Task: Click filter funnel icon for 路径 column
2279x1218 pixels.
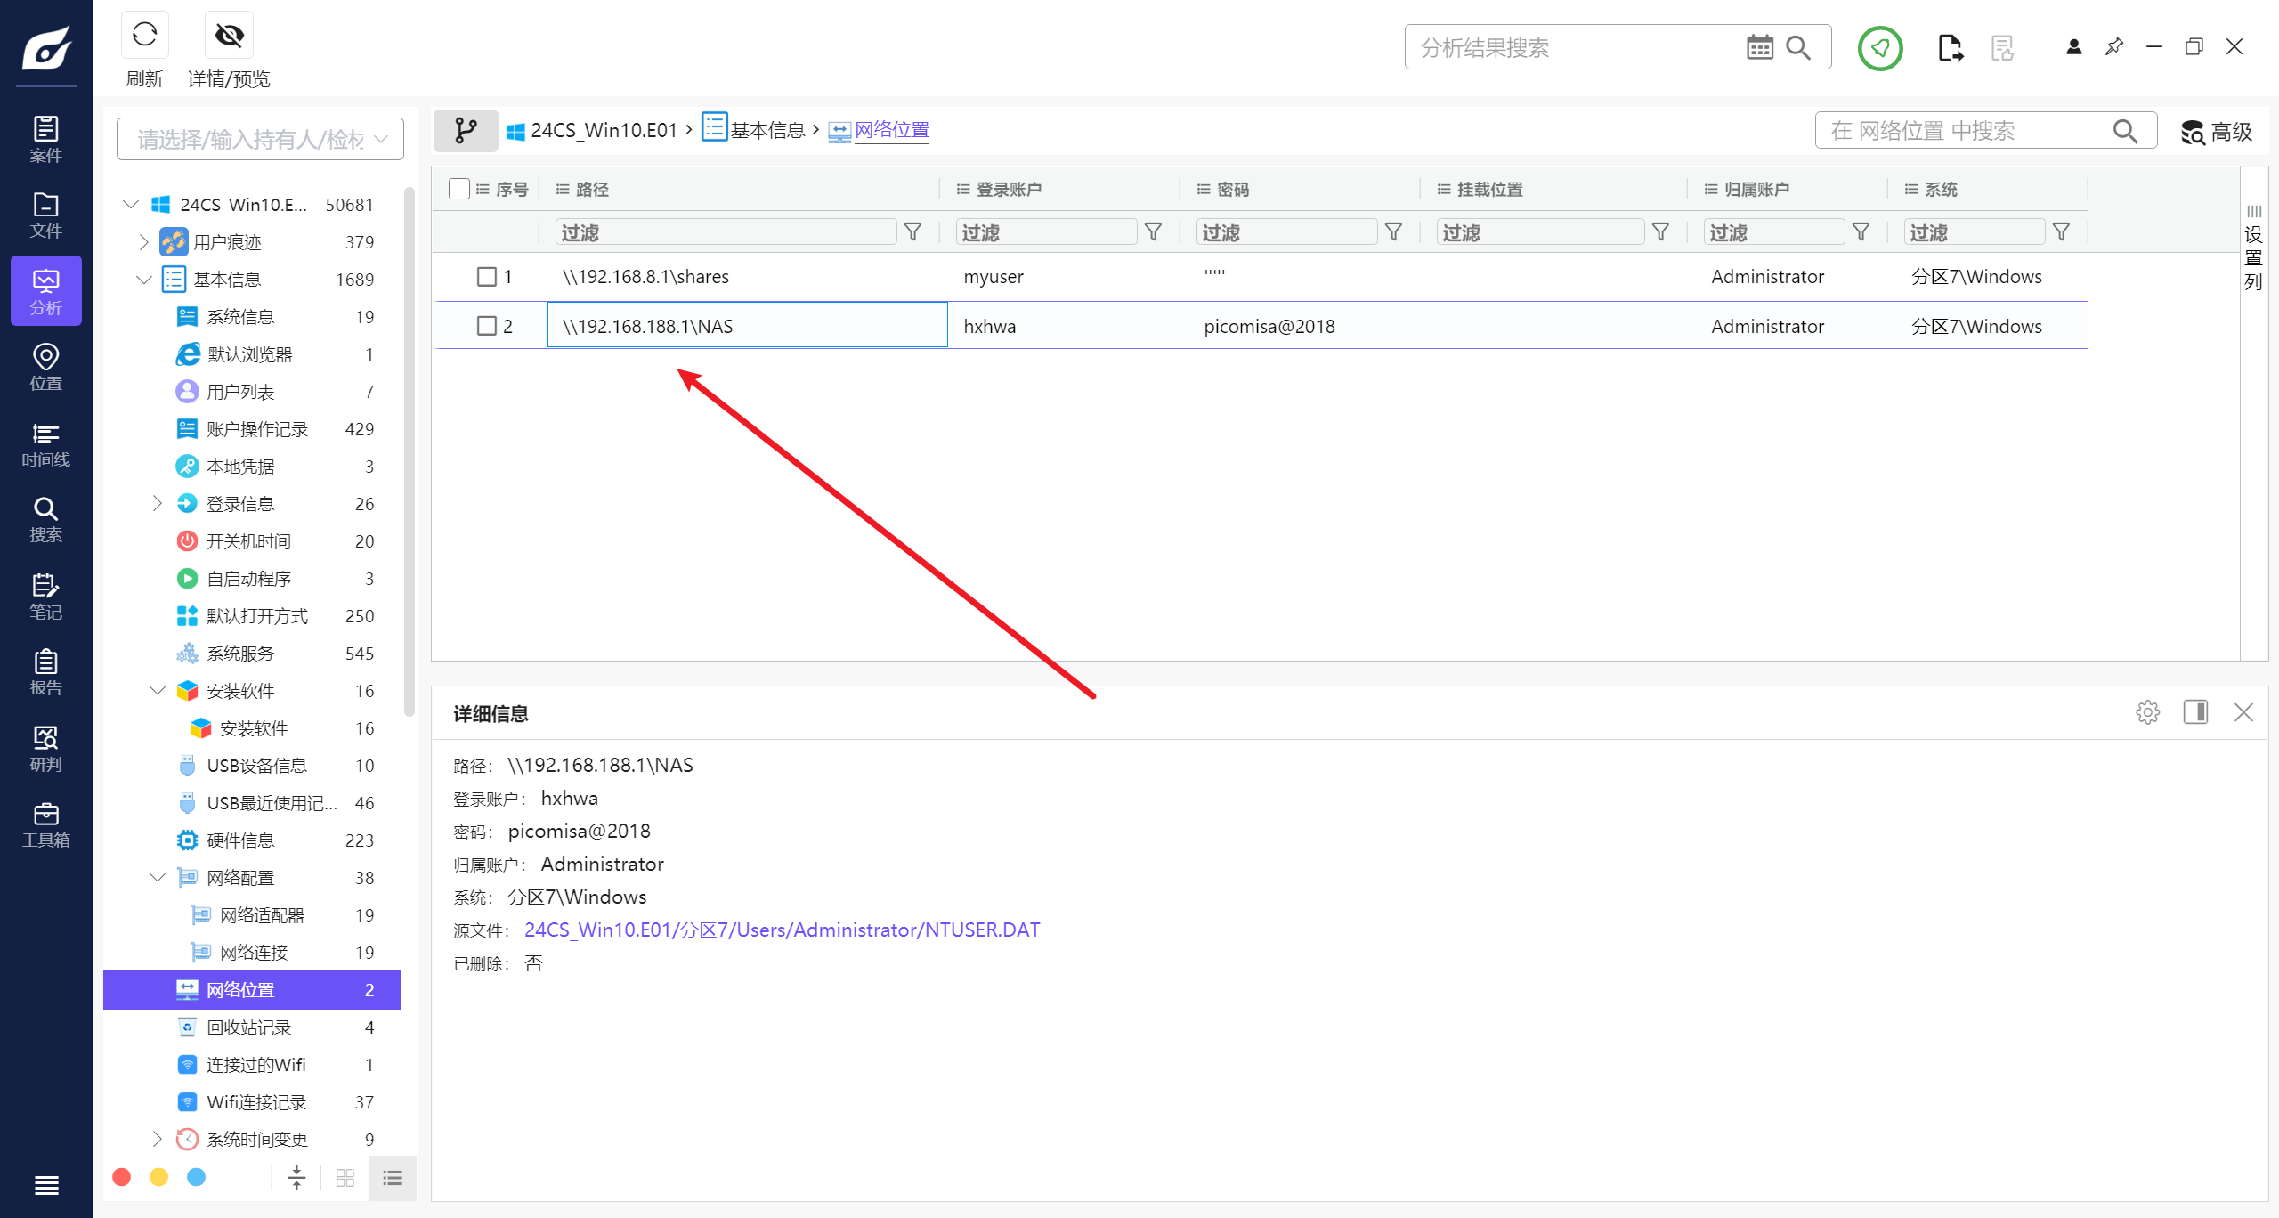Action: pyautogui.click(x=912, y=232)
